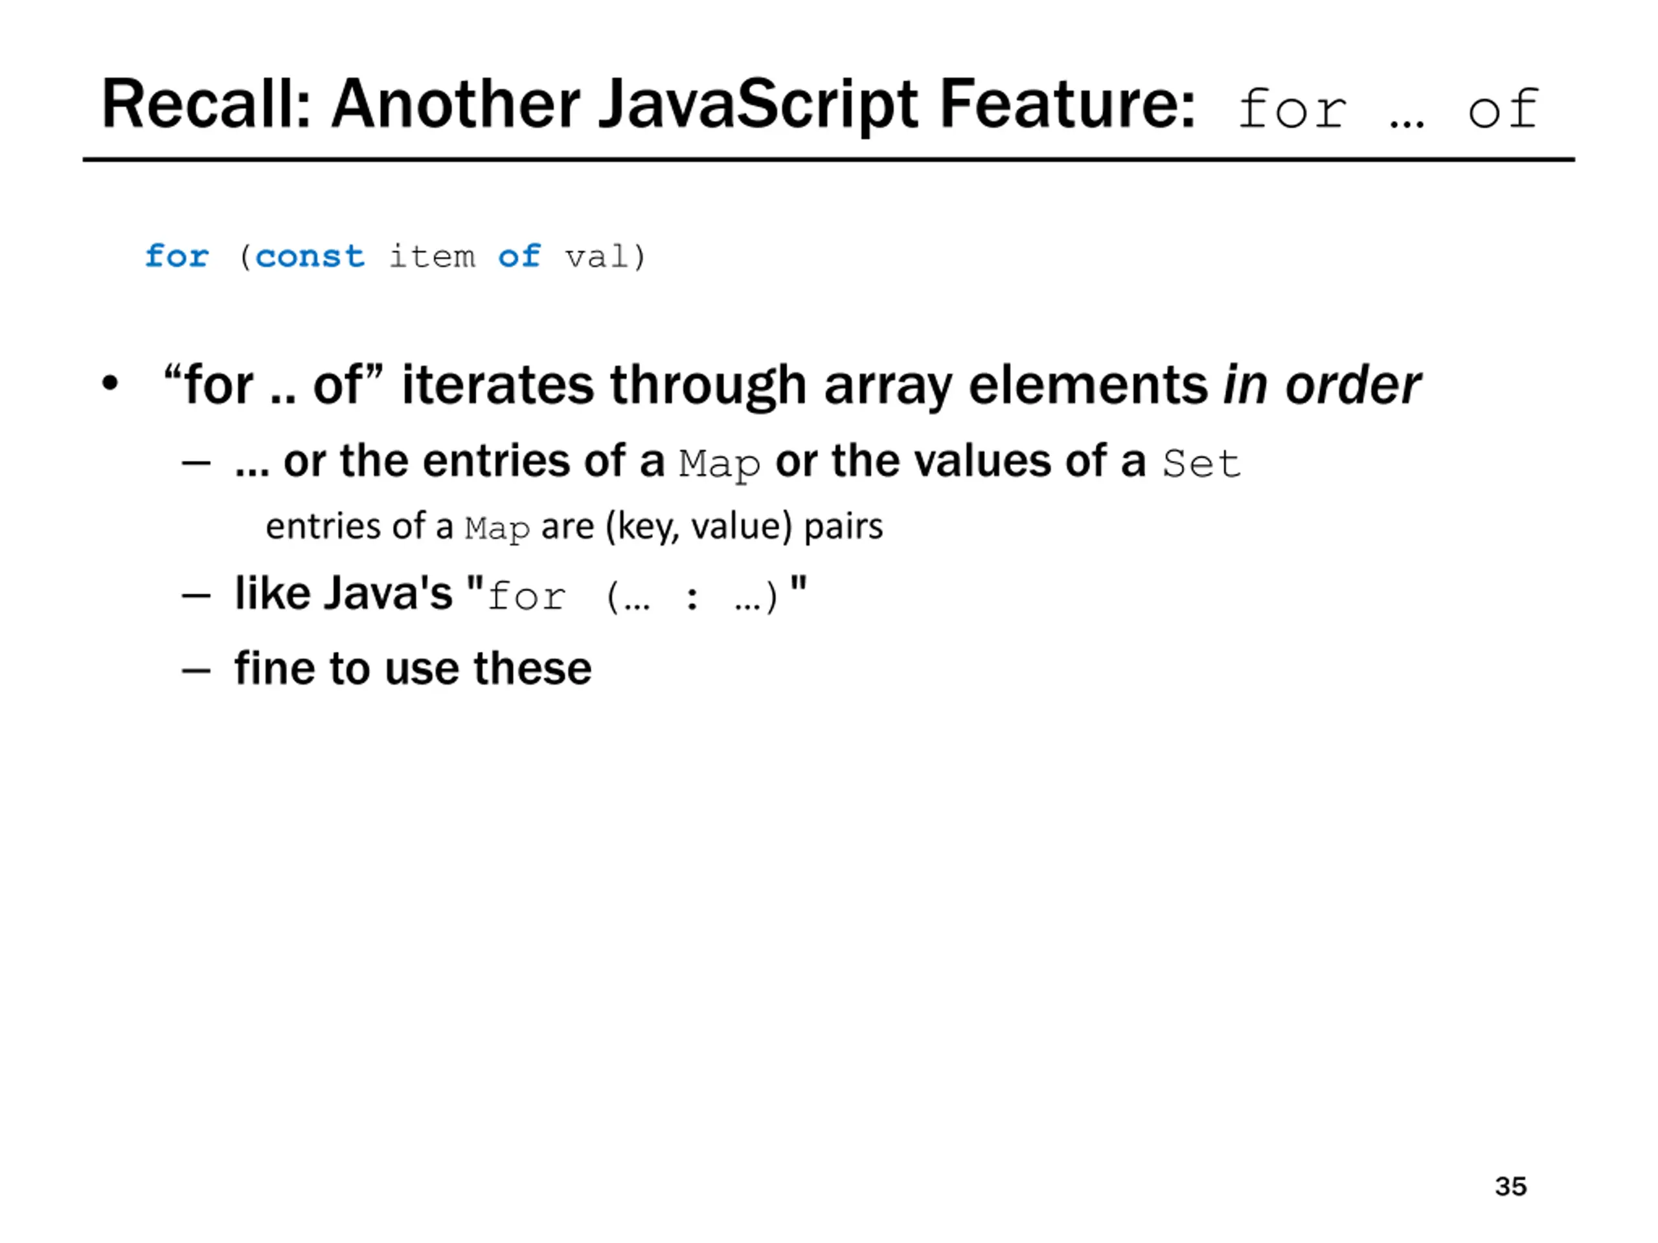Select the blue "const" keyword
The width and height of the screenshot is (1658, 1243).
(310, 257)
